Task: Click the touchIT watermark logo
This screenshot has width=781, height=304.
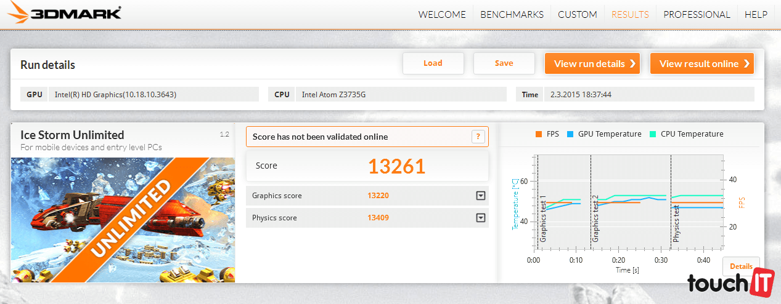Action: (x=730, y=284)
